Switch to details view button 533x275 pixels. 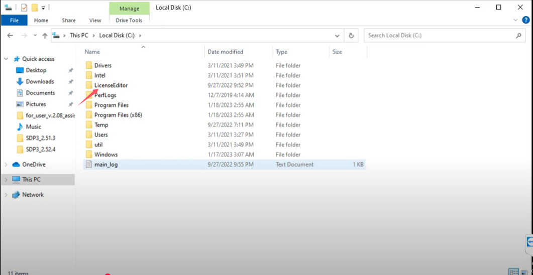coord(513,272)
